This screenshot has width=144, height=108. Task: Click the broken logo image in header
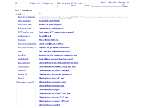(22, 5)
